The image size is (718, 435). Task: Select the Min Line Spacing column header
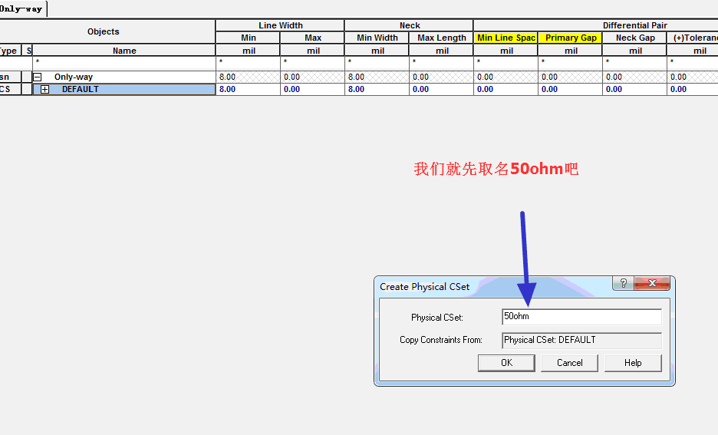(506, 38)
